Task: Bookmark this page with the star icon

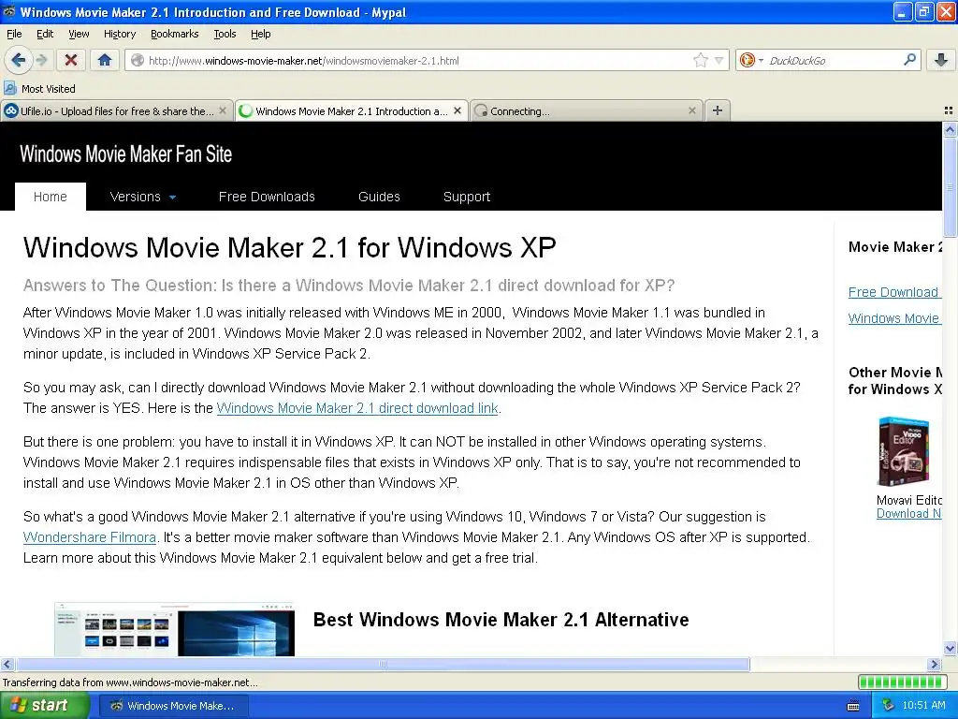Action: tap(700, 60)
